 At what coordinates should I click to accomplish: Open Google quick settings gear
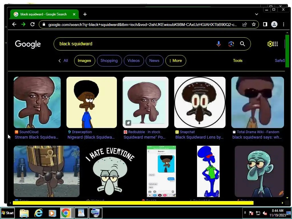270,44
